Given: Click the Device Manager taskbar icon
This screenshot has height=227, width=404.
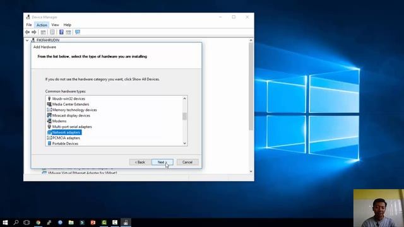Looking at the screenshot, I should point(126,223).
